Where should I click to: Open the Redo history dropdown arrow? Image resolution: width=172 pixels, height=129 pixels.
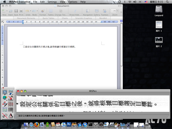tap(37, 11)
